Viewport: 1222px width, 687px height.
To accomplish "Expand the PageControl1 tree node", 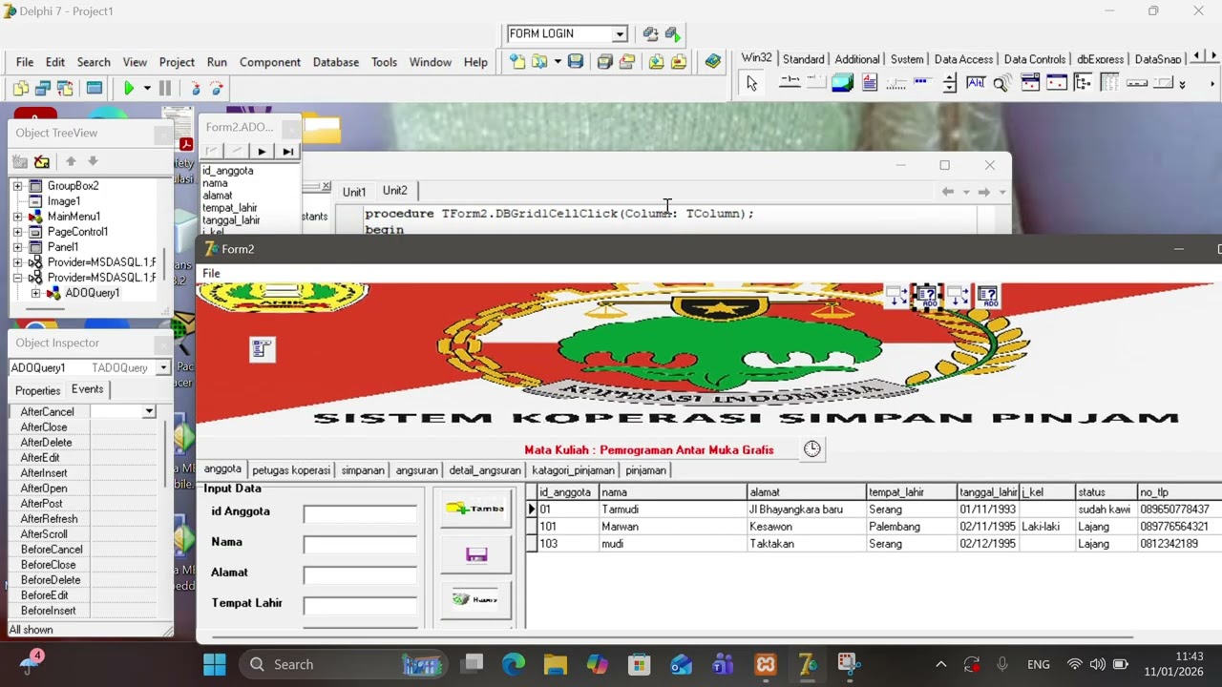I will (x=17, y=232).
